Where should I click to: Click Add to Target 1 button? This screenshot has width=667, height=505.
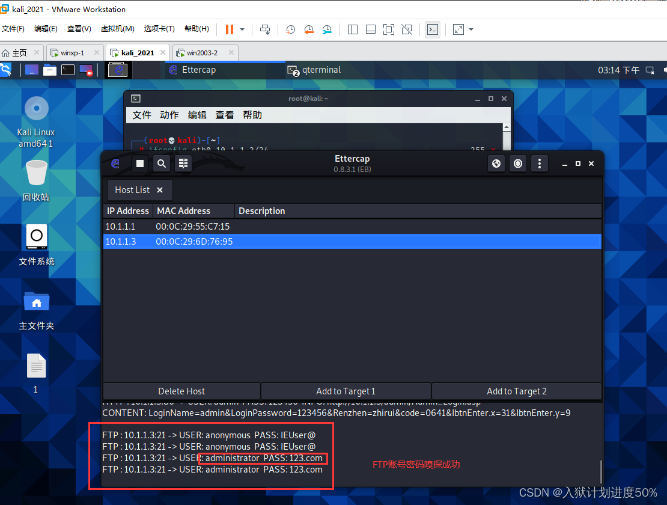click(x=346, y=391)
